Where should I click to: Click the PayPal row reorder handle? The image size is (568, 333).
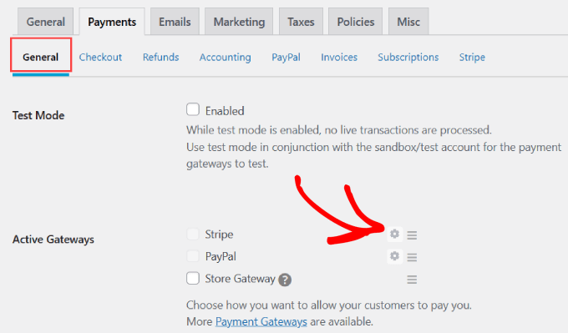click(x=412, y=257)
